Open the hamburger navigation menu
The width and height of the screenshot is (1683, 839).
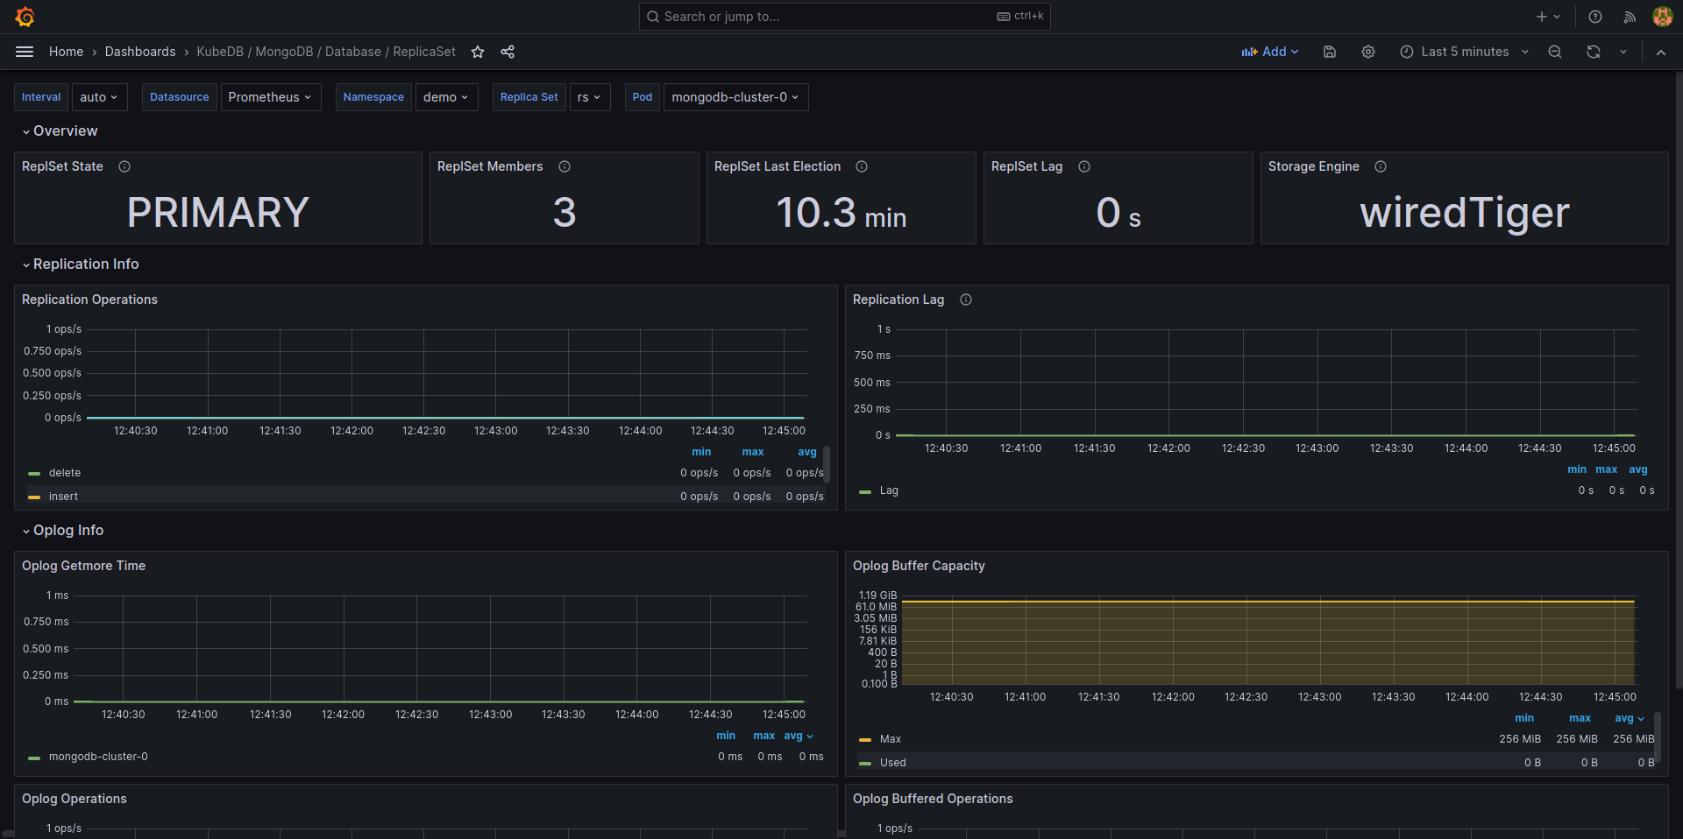tap(25, 52)
